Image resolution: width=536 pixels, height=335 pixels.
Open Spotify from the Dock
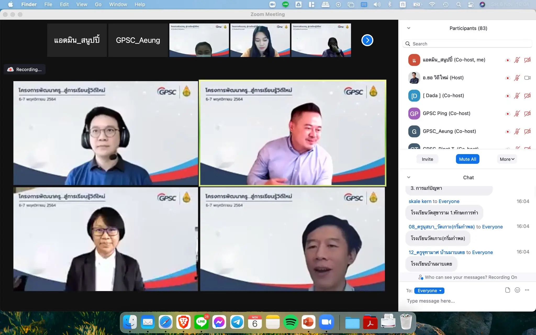(291, 322)
